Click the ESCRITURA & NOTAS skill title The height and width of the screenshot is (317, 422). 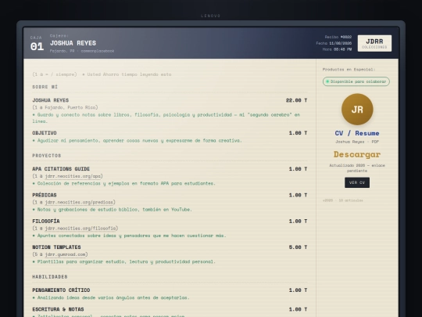(58, 309)
